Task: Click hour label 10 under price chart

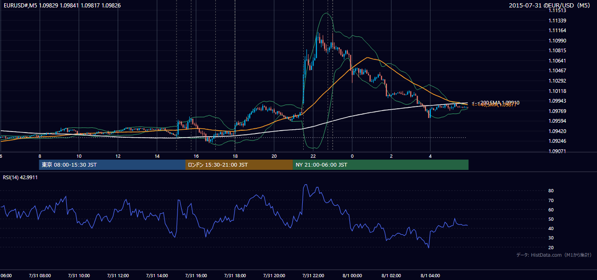Action: click(x=79, y=156)
